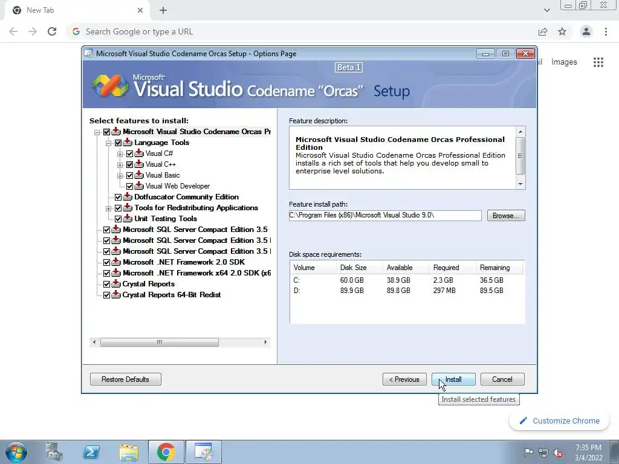Uncheck the Crystal Reports checkbox
This screenshot has width=619, height=464.
pos(106,284)
